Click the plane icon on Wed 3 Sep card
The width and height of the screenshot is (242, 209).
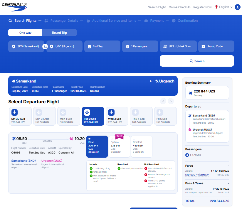pyautogui.click(x=111, y=112)
